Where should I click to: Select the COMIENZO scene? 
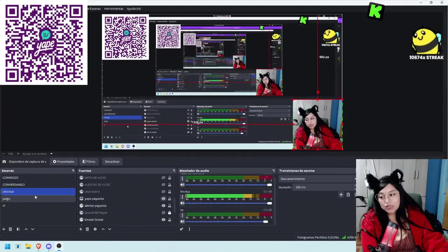(38, 177)
